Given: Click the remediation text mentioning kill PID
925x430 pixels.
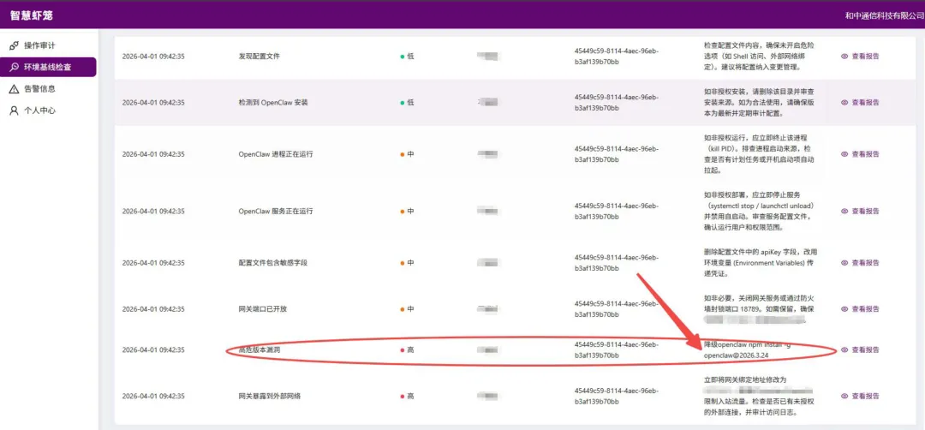Looking at the screenshot, I should (x=760, y=154).
